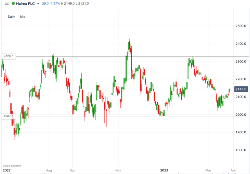The height and width of the screenshot is (174, 250).
Task: Click the 2100.0 price axis label
Action: (x=241, y=97)
